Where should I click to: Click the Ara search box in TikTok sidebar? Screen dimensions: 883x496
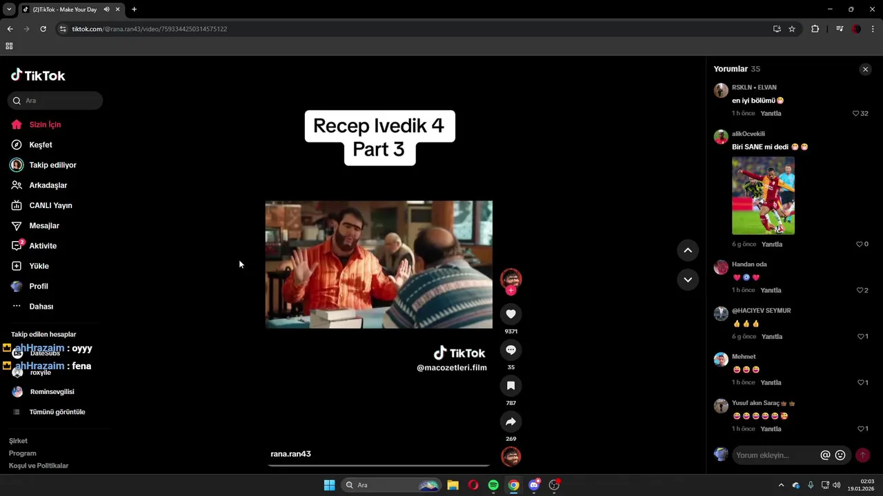[x=55, y=101]
